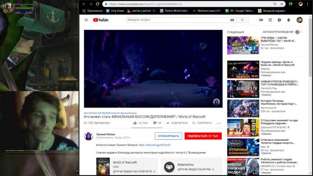The width and height of the screenshot is (313, 176).
Task: Open the on-screen keyboard icon in search
Action: click(232, 20)
